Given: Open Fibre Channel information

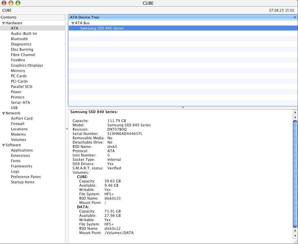Looking at the screenshot, I should [23, 55].
